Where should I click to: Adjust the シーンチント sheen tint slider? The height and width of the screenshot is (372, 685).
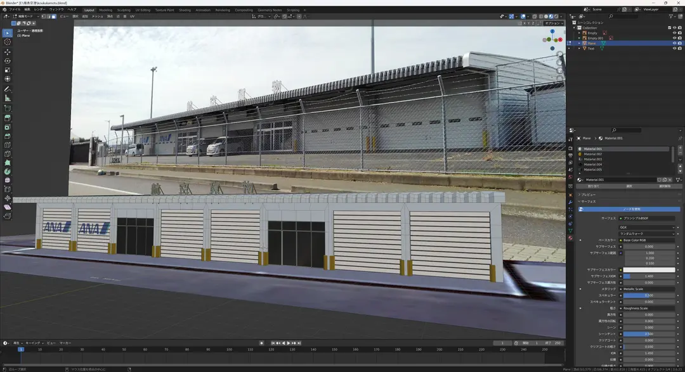pyautogui.click(x=649, y=334)
